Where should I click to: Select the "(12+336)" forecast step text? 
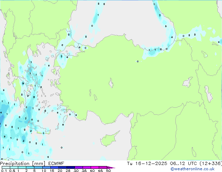coord(211,164)
